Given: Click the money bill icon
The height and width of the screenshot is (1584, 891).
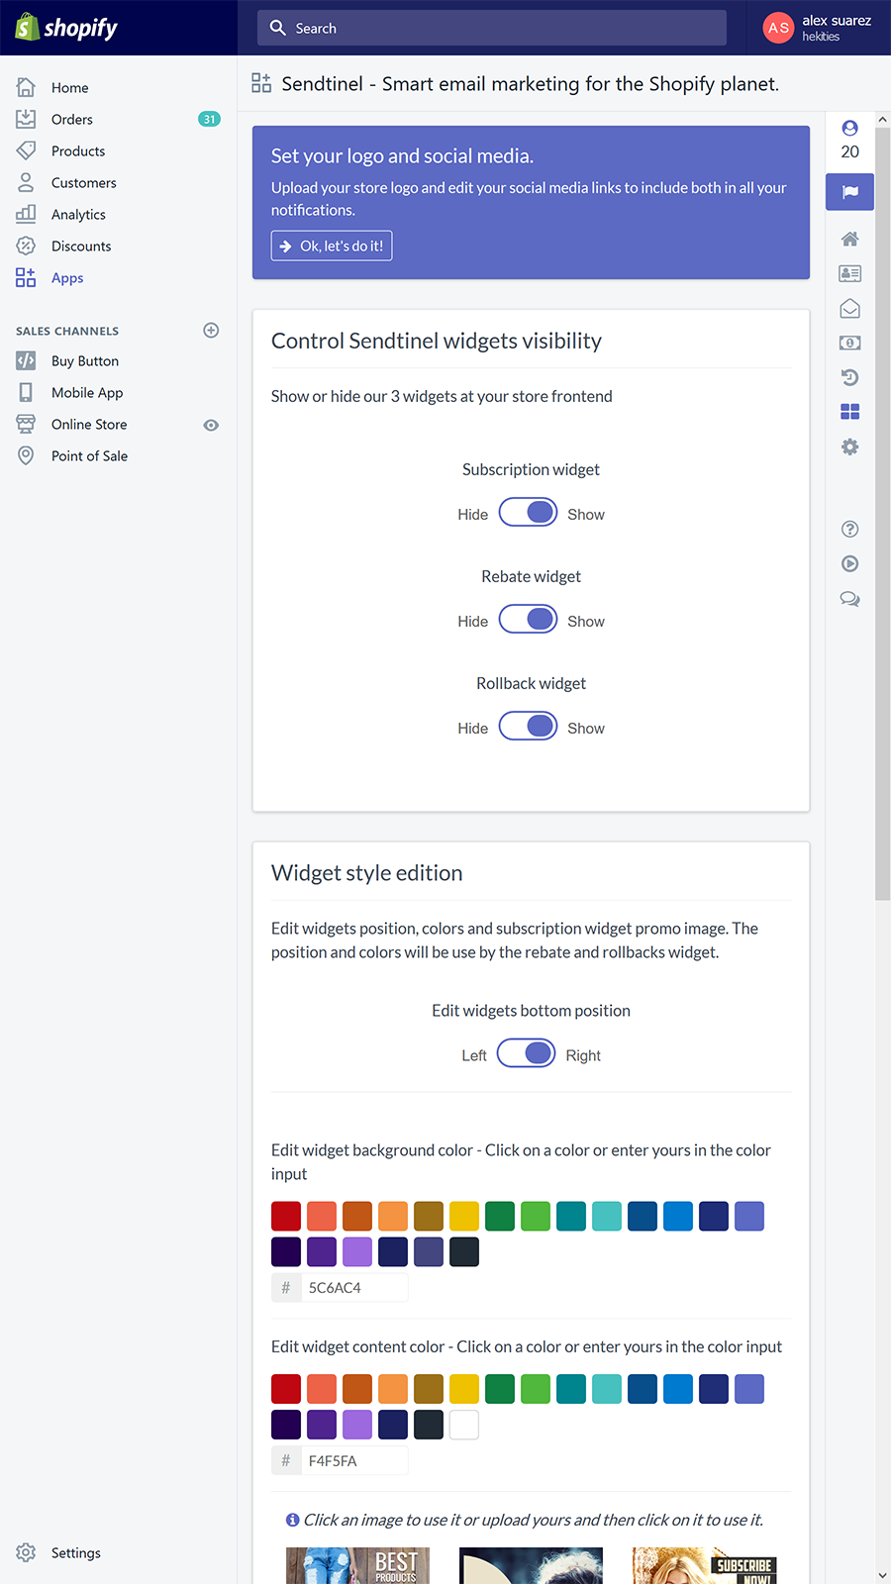Looking at the screenshot, I should click(849, 343).
